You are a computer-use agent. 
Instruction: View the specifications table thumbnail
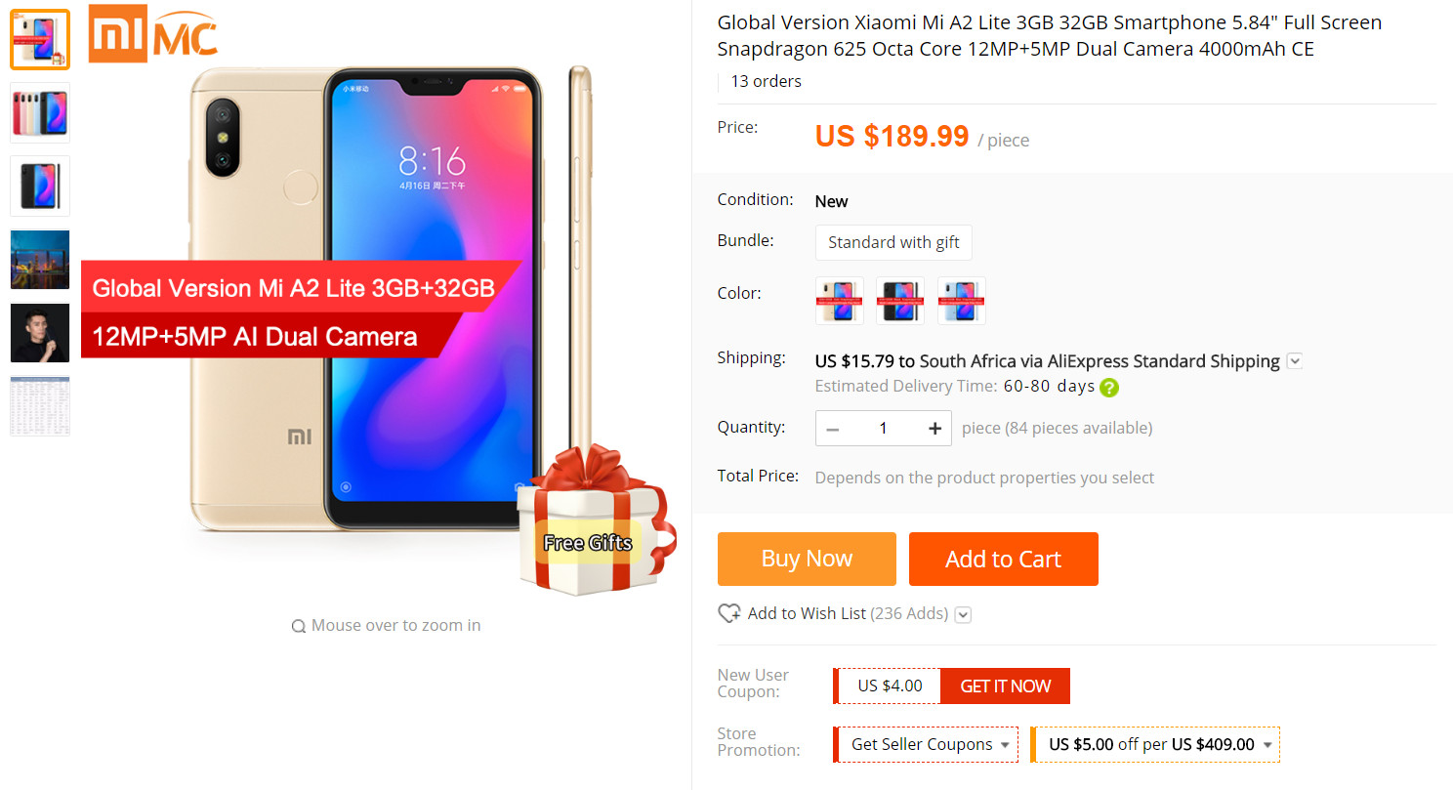pos(40,405)
